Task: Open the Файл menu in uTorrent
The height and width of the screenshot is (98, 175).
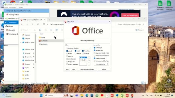Action: pos(6,7)
